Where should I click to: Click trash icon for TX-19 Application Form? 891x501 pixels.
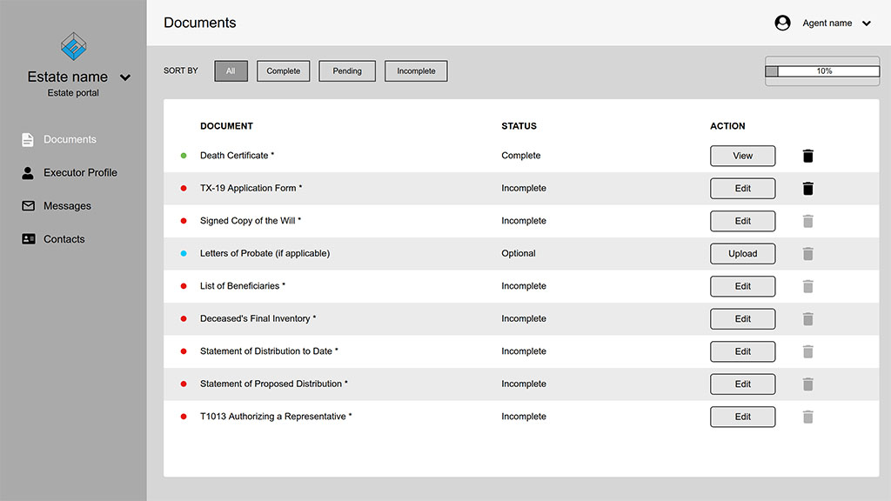[x=808, y=189]
